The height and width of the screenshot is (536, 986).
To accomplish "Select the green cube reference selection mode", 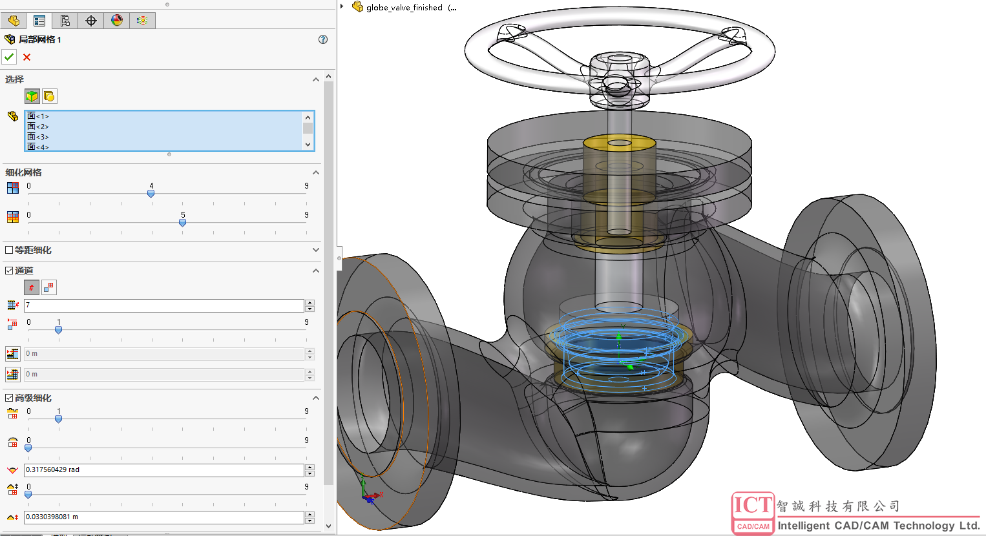I will point(32,96).
